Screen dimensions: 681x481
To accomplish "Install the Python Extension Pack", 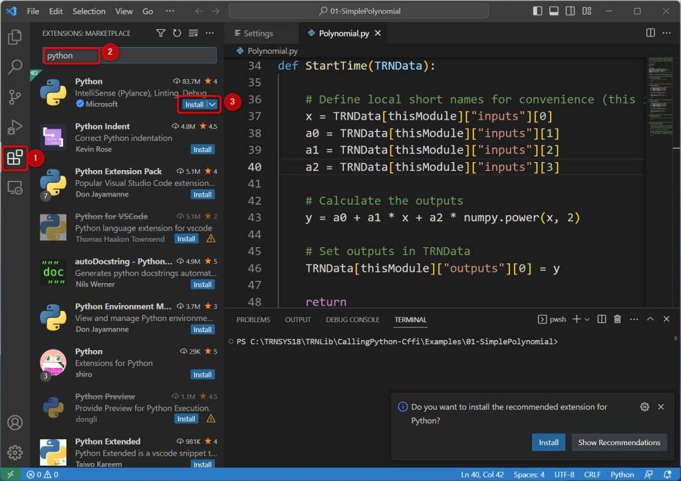I will click(x=202, y=195).
